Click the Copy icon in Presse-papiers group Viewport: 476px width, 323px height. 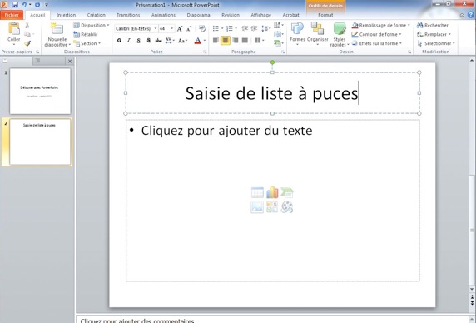pyautogui.click(x=27, y=34)
